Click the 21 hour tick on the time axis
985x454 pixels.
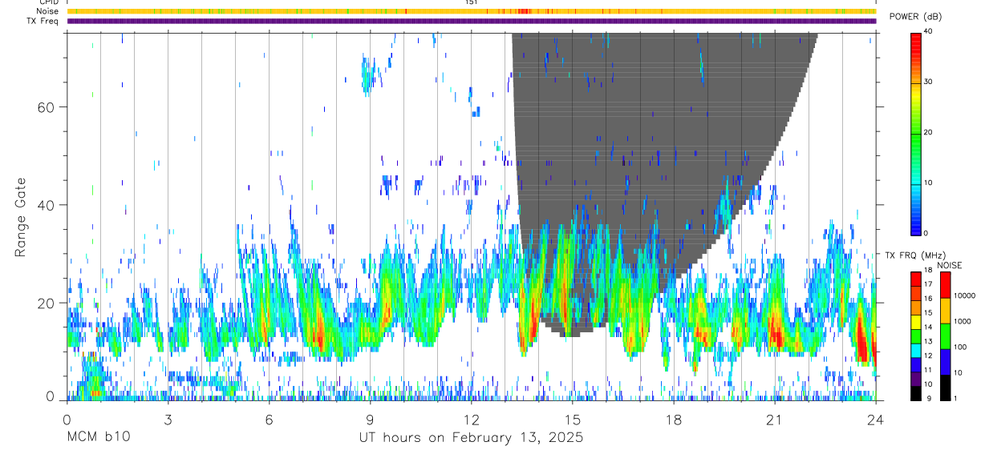tap(774, 420)
